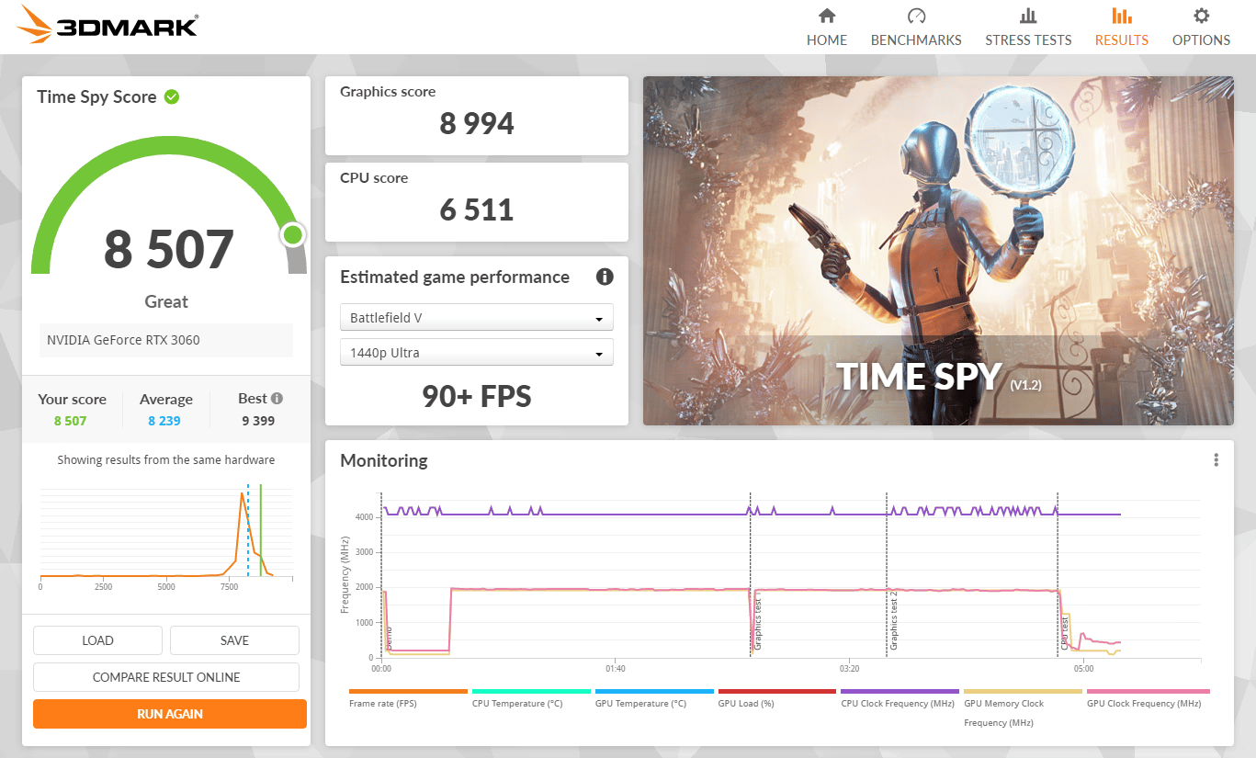This screenshot has width=1256, height=758.
Task: Click the 3DMark logo
Action: tap(107, 25)
